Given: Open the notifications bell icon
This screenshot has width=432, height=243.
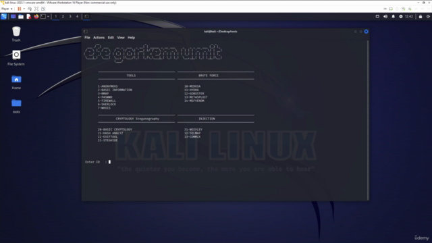Looking at the screenshot, I should [393, 16].
